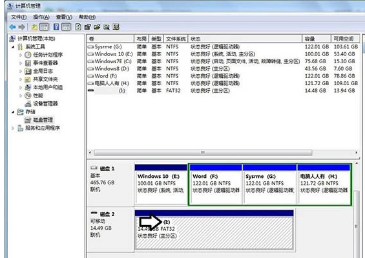Select 计算机管理(本地) root node
Screen dimensions: 365x258
tap(32, 38)
